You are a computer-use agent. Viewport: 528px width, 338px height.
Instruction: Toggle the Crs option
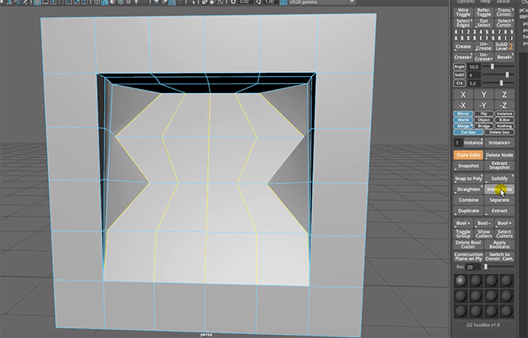[460, 83]
